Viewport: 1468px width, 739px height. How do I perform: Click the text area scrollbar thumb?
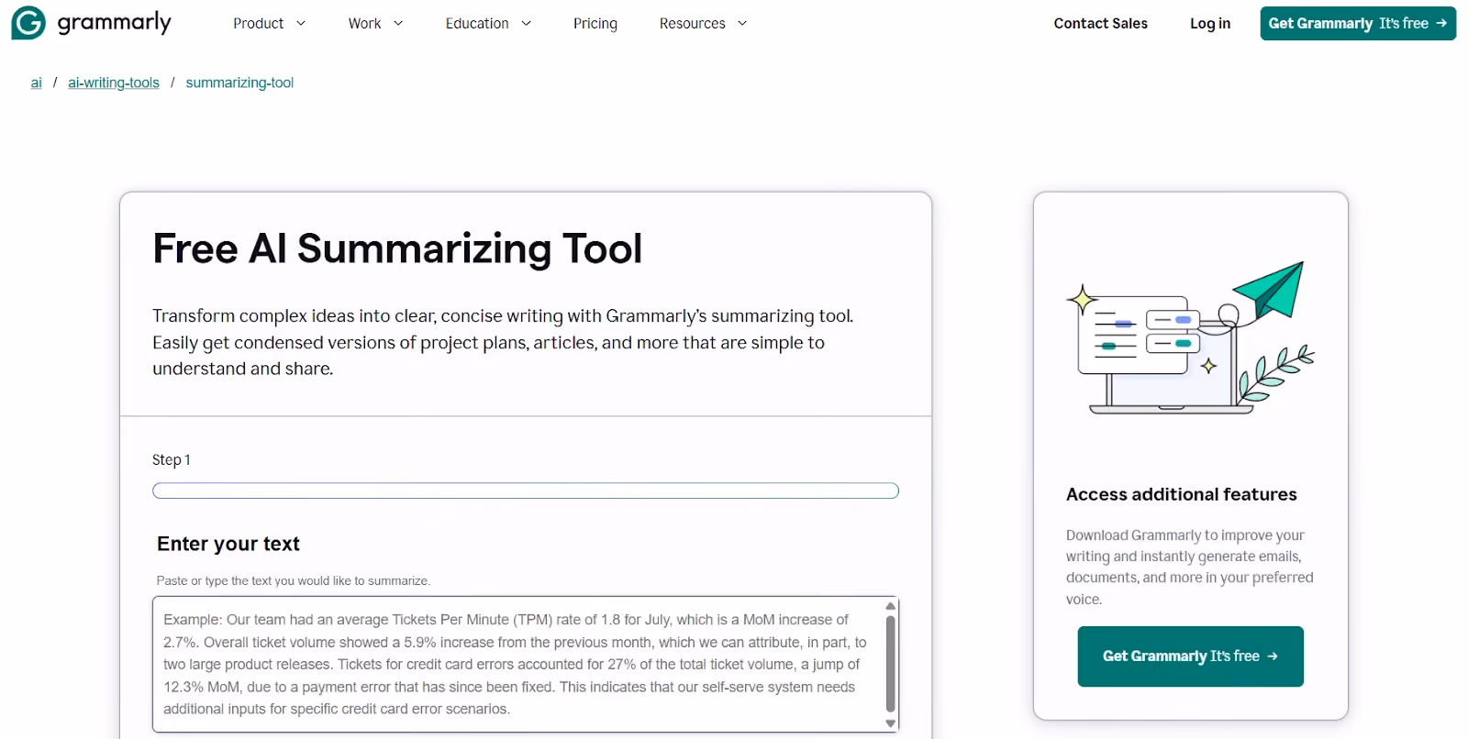(890, 663)
